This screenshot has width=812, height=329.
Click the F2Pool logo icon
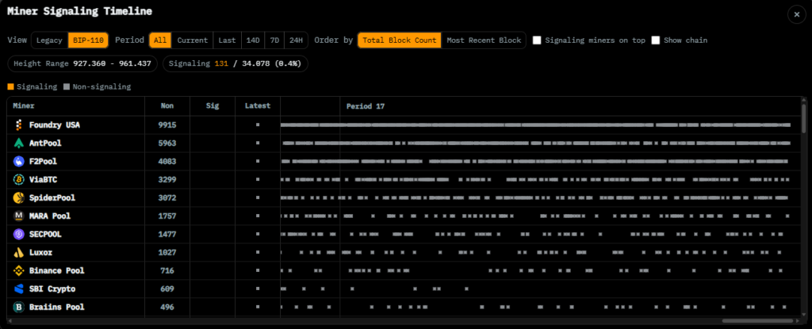tap(19, 162)
